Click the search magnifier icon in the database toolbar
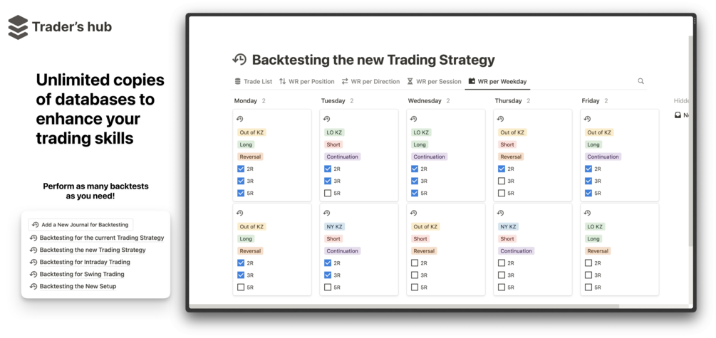The height and width of the screenshot is (338, 716). 640,81
